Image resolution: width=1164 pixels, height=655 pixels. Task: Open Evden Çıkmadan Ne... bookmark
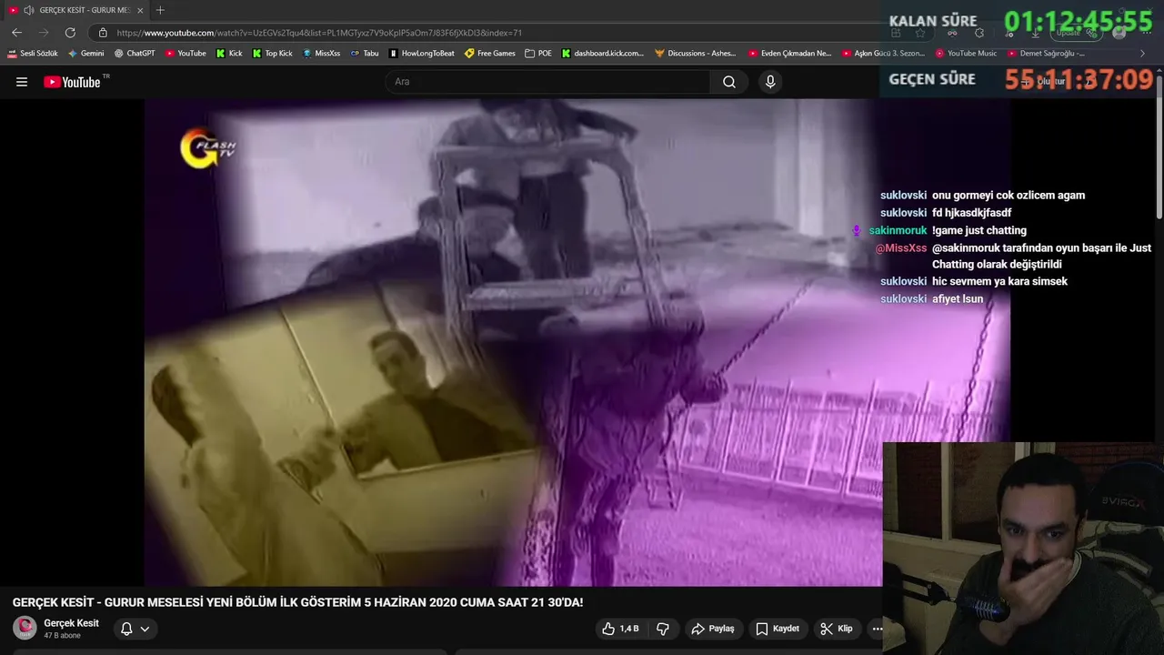(789, 54)
